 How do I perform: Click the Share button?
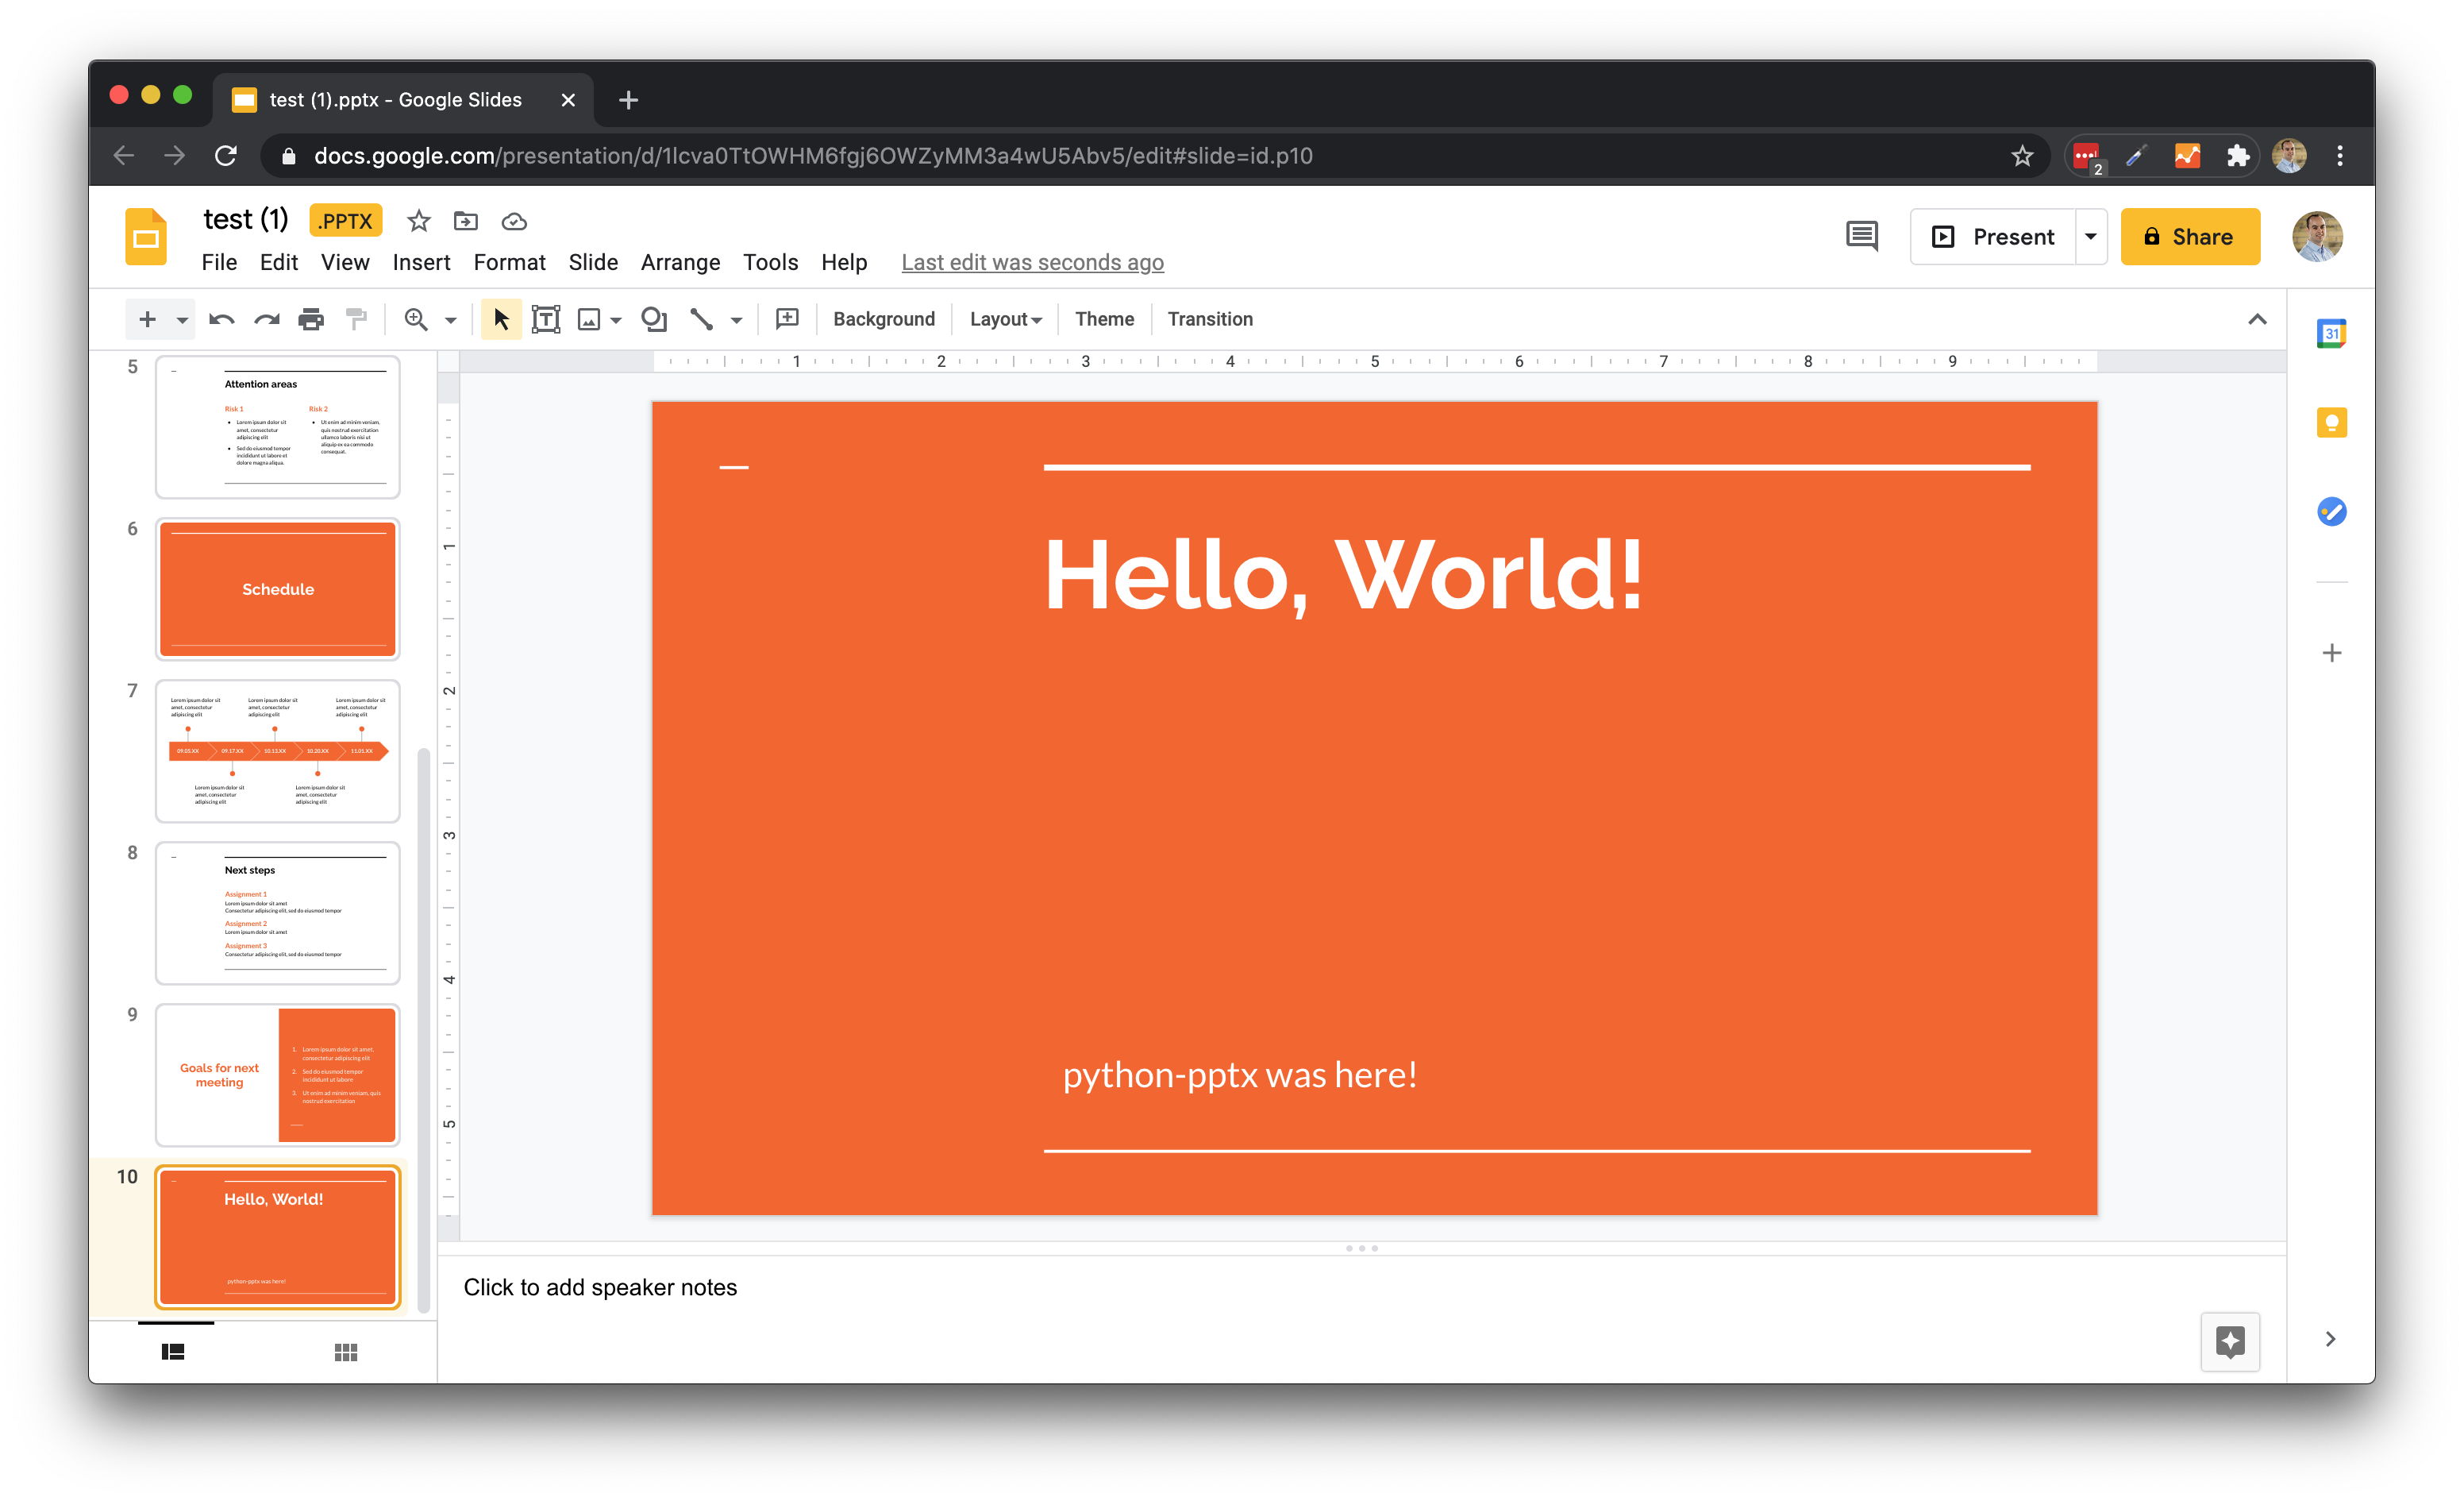point(2190,236)
